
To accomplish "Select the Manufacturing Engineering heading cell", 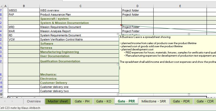I will coord(79,52).
